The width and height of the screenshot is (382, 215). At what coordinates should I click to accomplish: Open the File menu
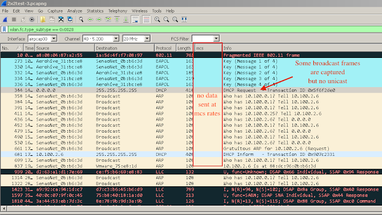click(x=5, y=11)
